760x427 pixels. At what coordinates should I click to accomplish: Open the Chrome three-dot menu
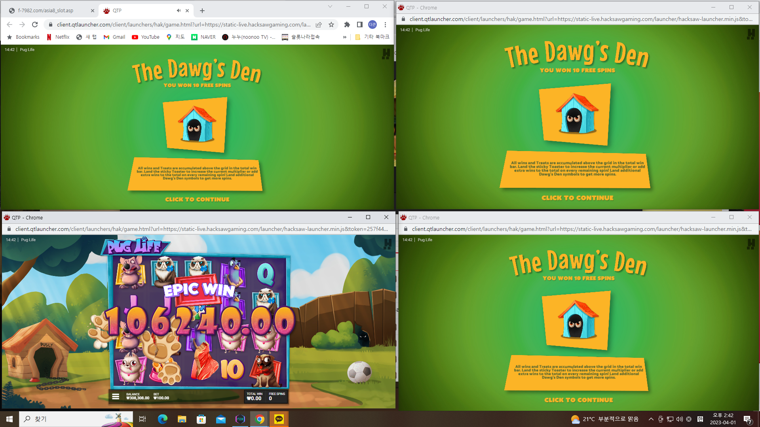coord(385,25)
